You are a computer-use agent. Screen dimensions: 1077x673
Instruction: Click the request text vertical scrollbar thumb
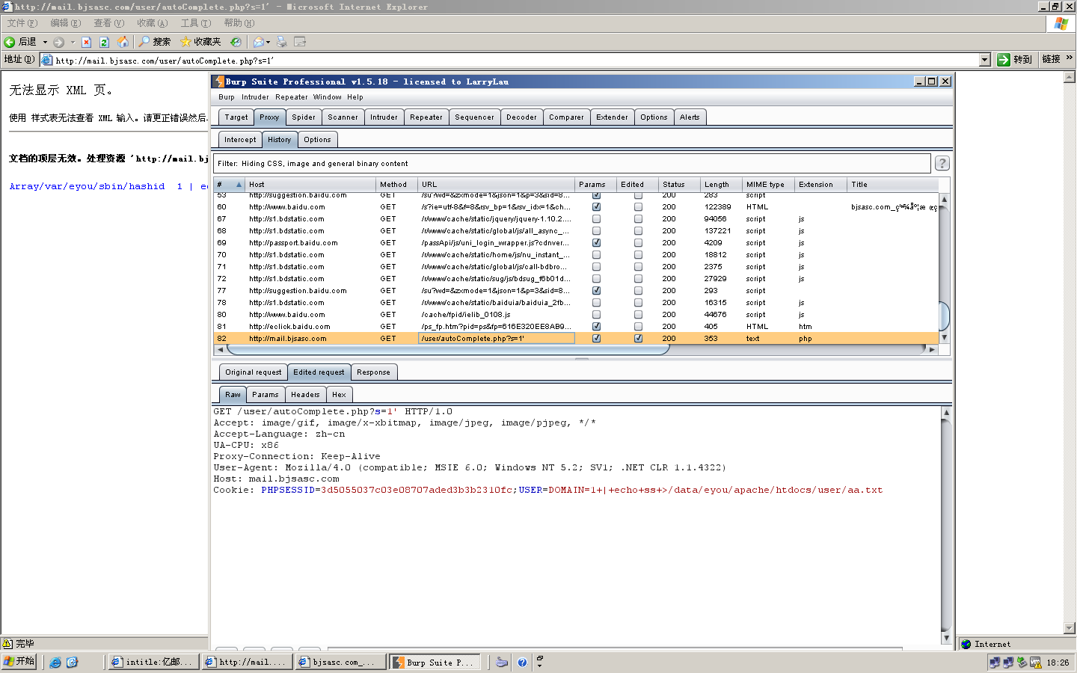point(946,525)
